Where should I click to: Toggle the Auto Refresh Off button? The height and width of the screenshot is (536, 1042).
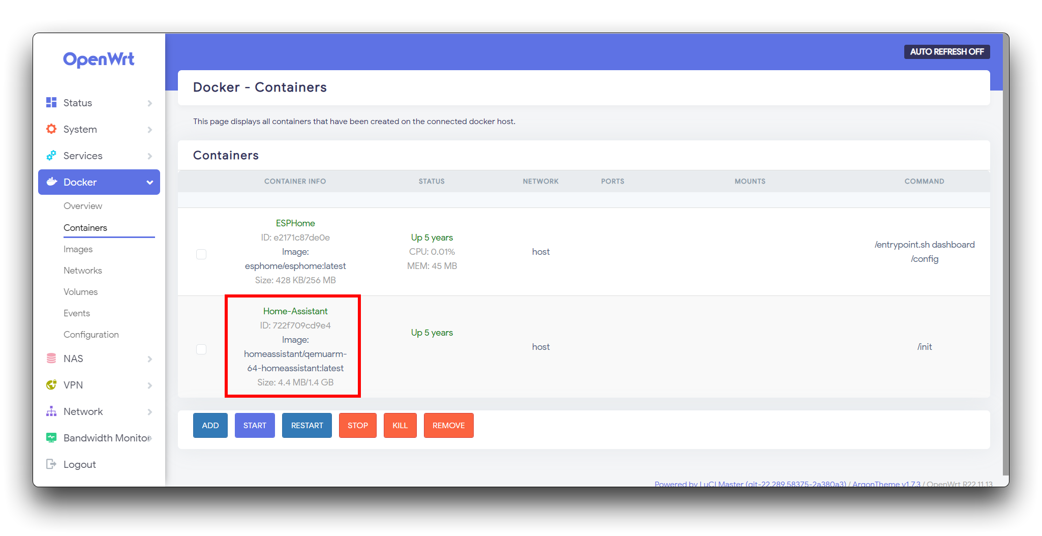[946, 52]
